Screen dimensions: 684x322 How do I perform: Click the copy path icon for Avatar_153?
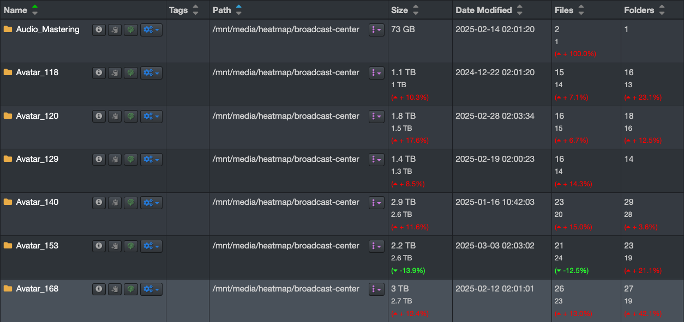[x=115, y=246]
